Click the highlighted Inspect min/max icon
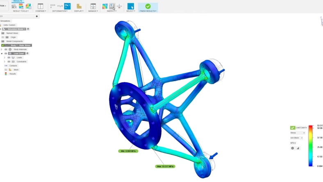 click(112, 7)
